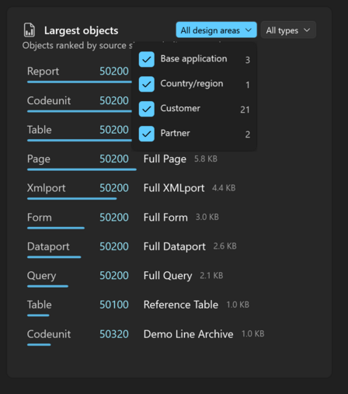Open the Report 50200 link
Screen dimensions: 348x394
114,71
